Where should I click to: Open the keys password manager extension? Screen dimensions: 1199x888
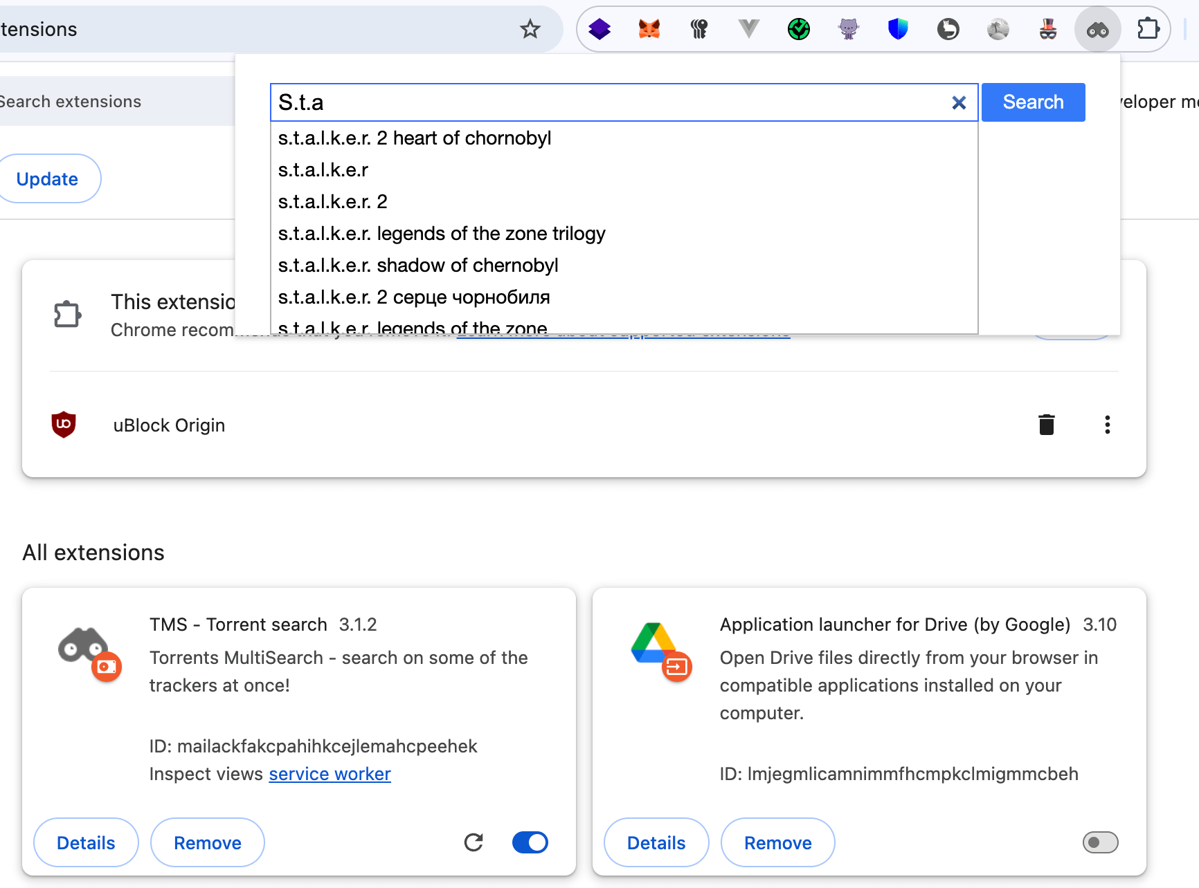click(699, 29)
